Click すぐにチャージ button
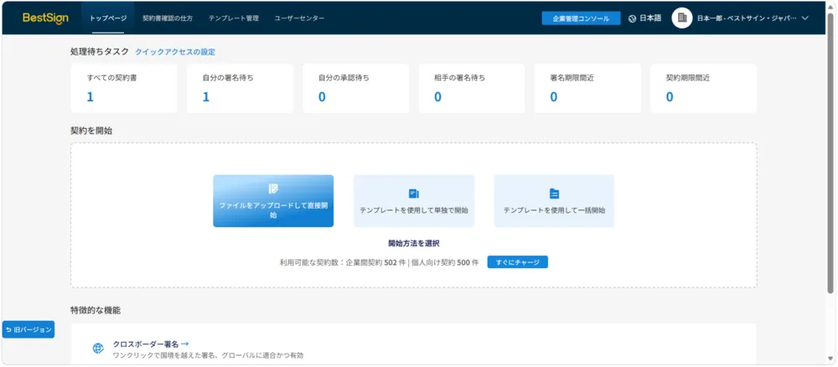 [517, 262]
